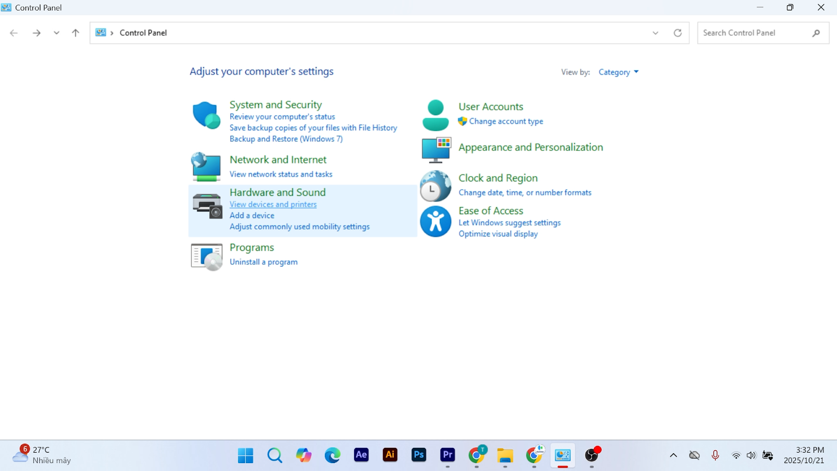Click the Programs category icon
This screenshot has width=837, height=471.
tap(207, 256)
